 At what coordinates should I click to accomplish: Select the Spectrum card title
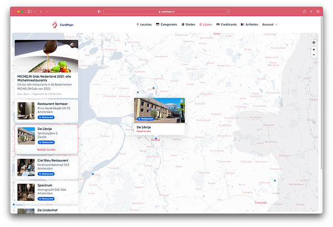click(x=45, y=185)
